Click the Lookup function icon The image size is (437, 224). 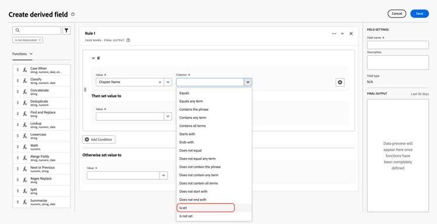[25, 125]
